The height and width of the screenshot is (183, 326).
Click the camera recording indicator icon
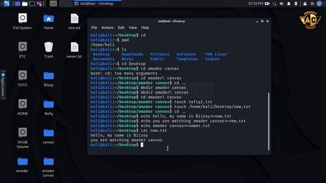click(267, 4)
